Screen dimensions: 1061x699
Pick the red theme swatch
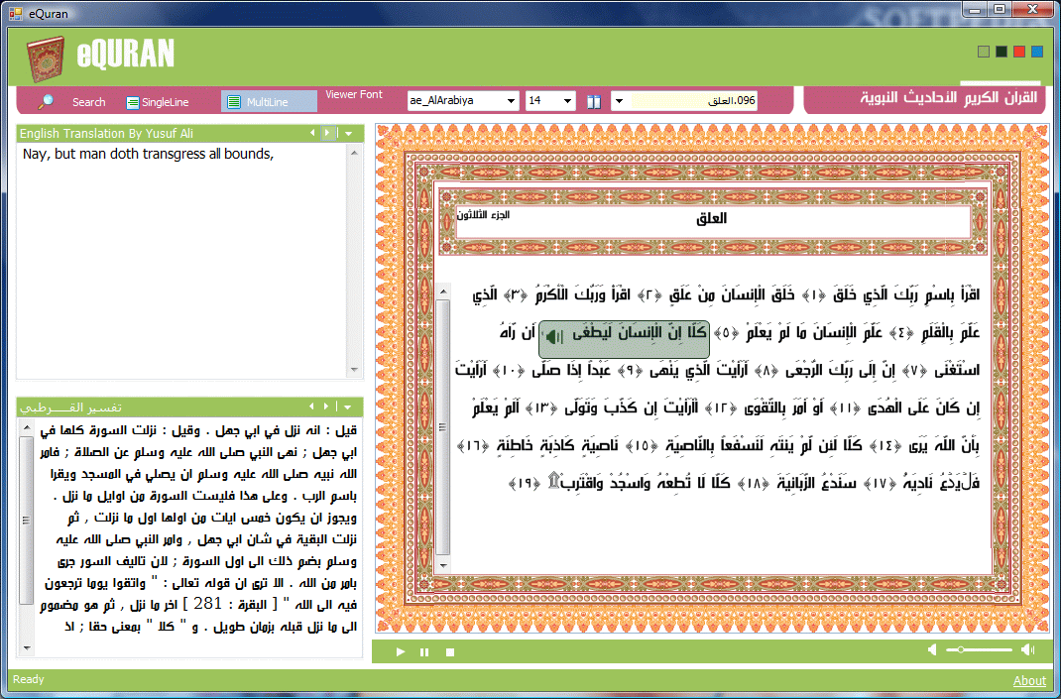point(1019,53)
